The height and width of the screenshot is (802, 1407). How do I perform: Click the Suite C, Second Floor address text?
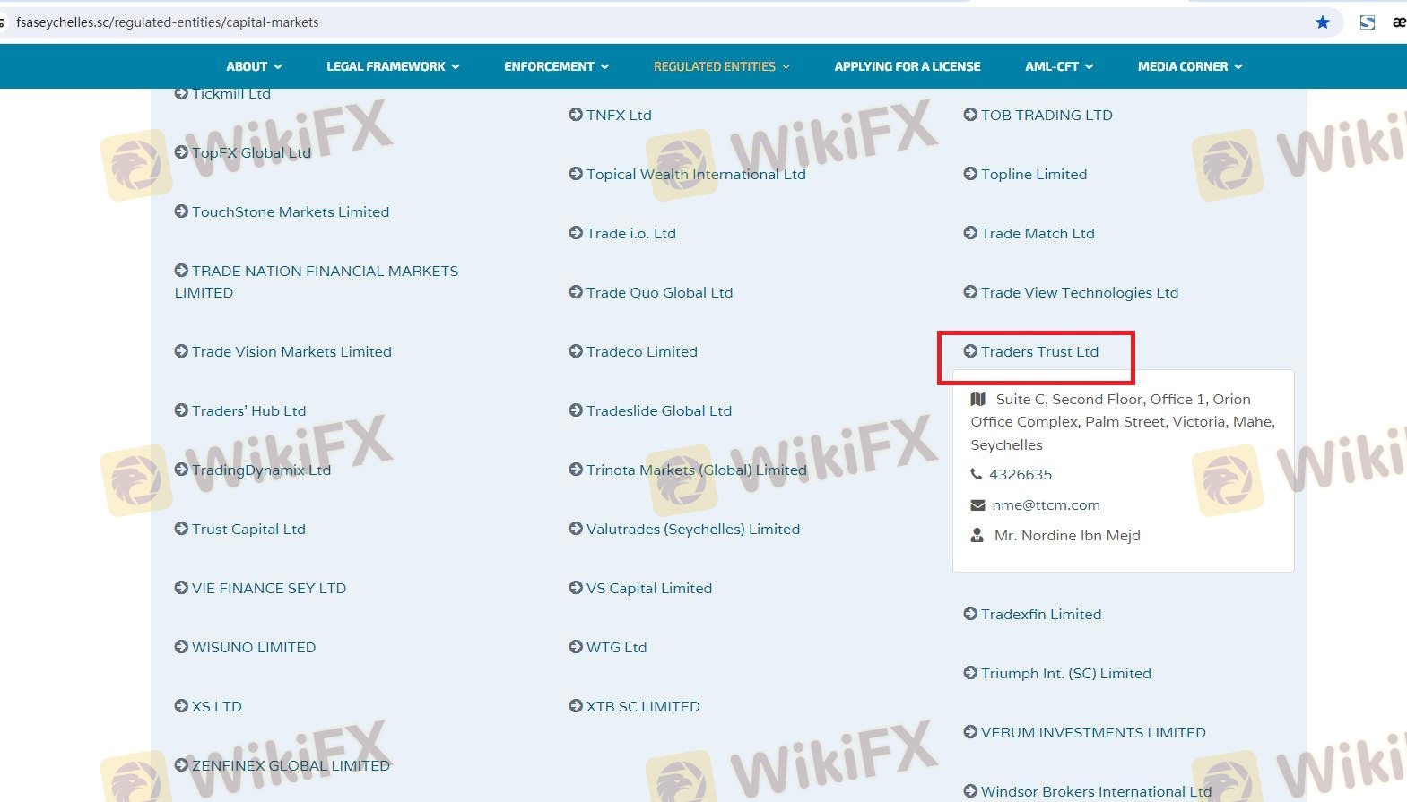coord(1123,422)
